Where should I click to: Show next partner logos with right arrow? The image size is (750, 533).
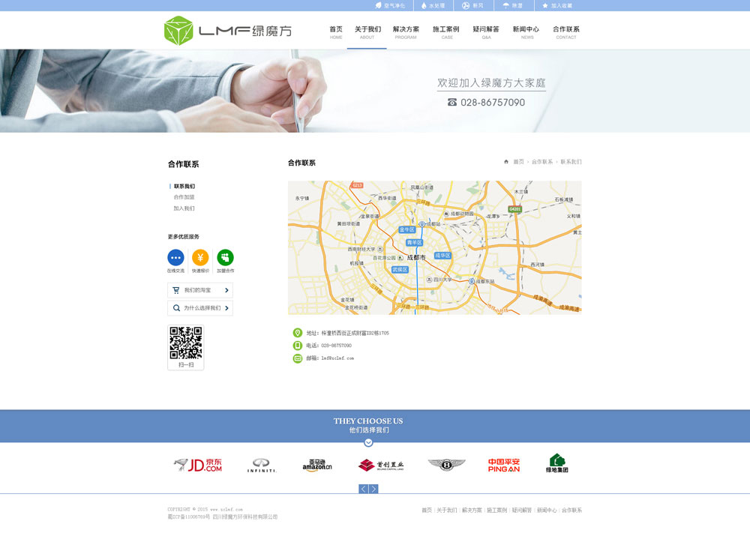(373, 489)
